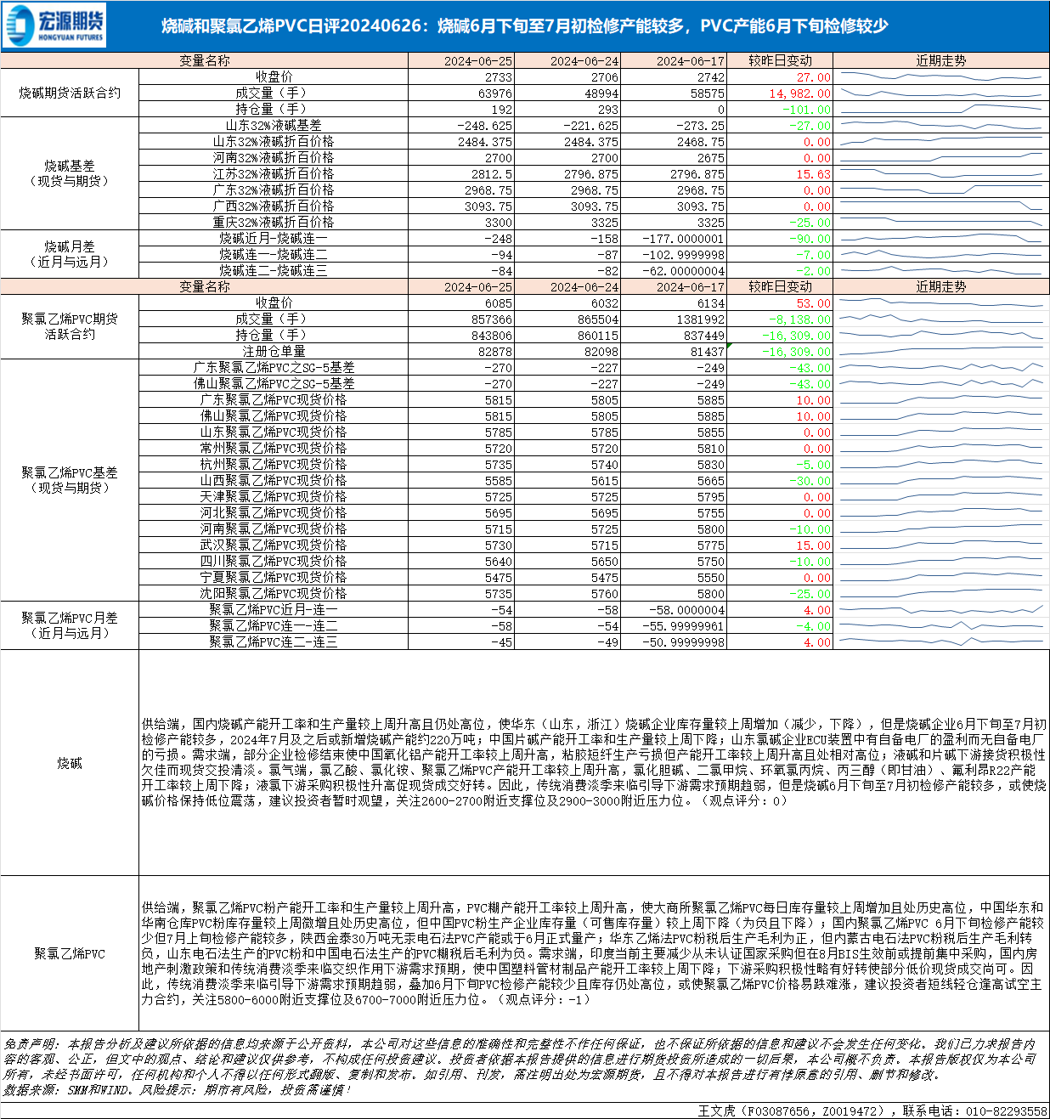
Task: Click the 烧碱期货活跃合约 group label
Action: [70, 93]
